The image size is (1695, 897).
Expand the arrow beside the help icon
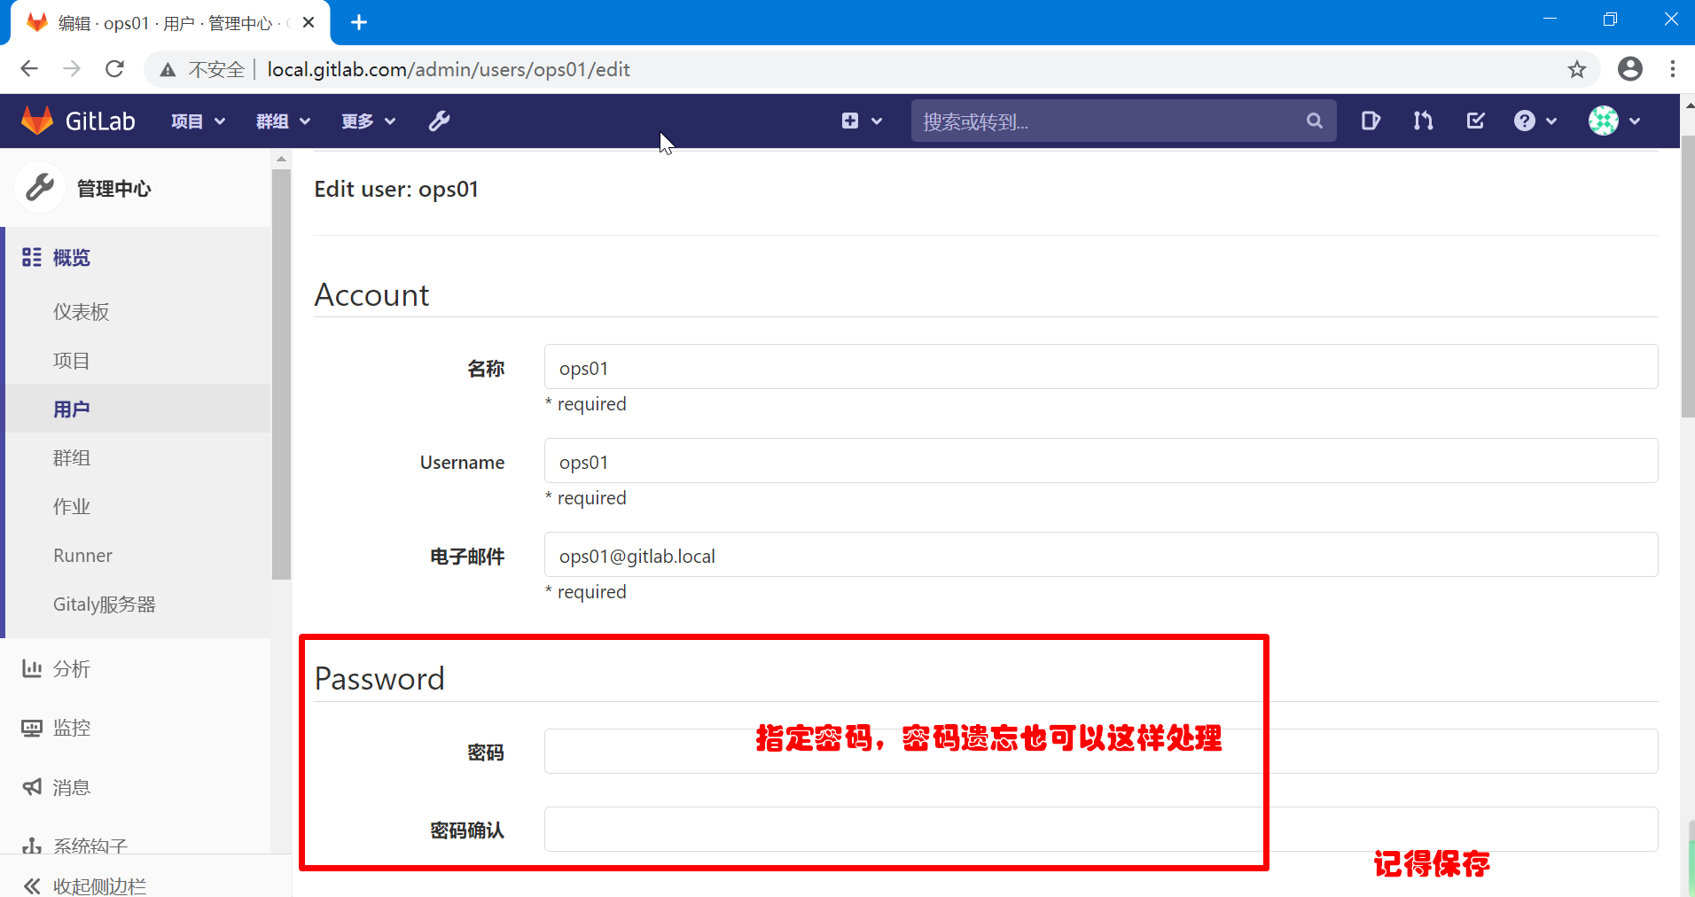pyautogui.click(x=1551, y=121)
